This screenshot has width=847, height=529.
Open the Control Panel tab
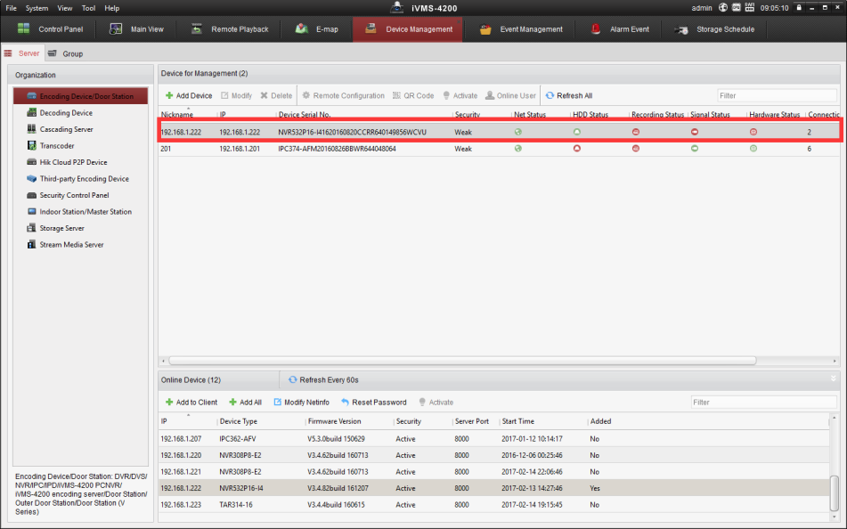pyautogui.click(x=50, y=29)
